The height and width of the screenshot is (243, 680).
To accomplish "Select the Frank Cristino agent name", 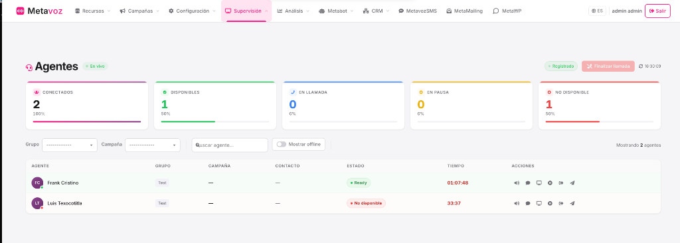I will (63, 183).
